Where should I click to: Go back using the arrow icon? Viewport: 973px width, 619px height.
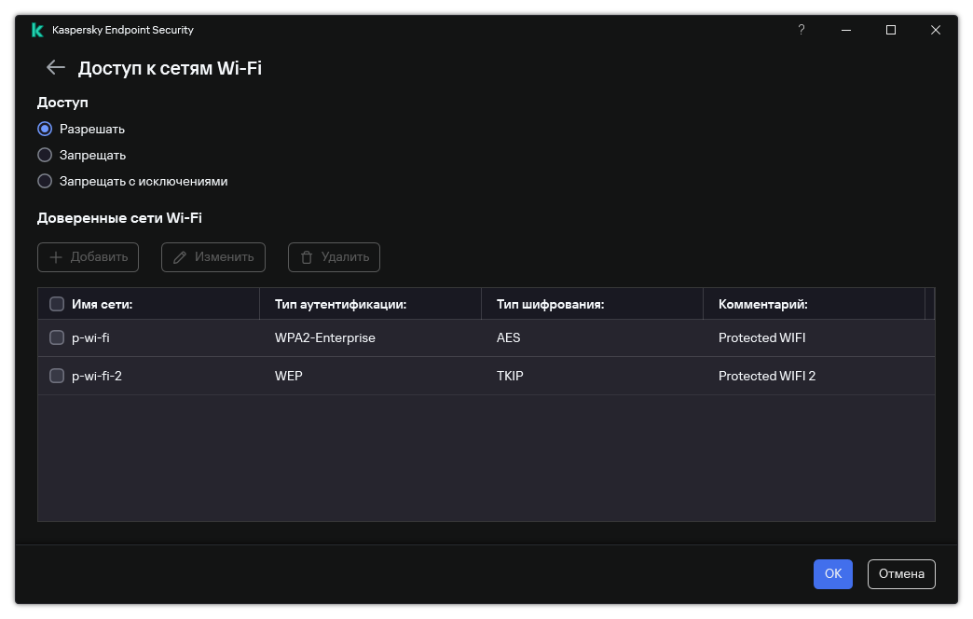coord(56,68)
